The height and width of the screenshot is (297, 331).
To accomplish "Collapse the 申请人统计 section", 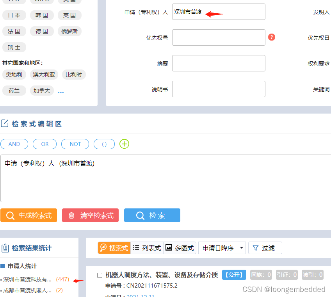I will pos(2,266).
